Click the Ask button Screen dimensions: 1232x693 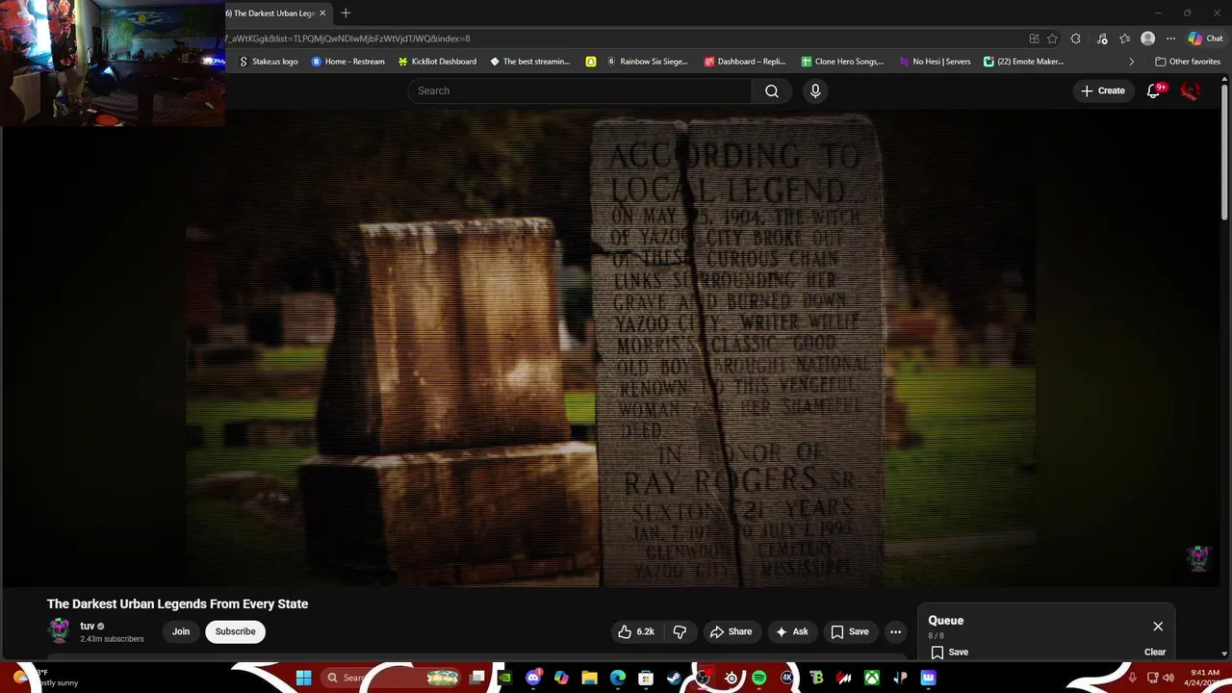tap(791, 631)
